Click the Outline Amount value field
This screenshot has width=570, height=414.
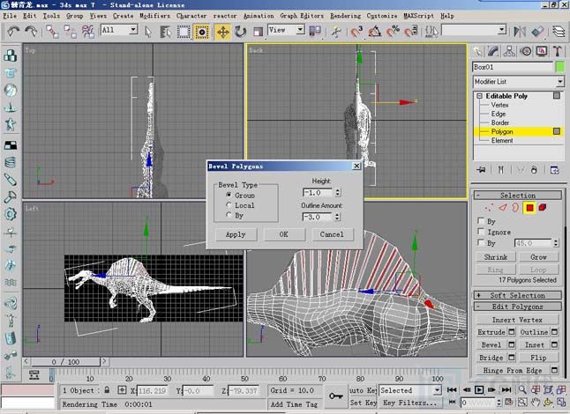pos(318,217)
